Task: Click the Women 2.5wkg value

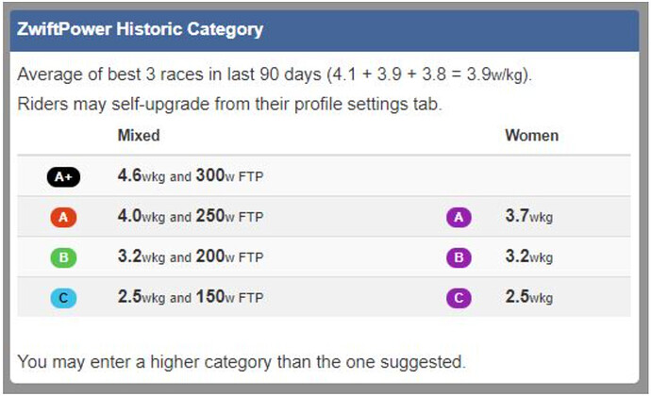Action: tap(529, 297)
